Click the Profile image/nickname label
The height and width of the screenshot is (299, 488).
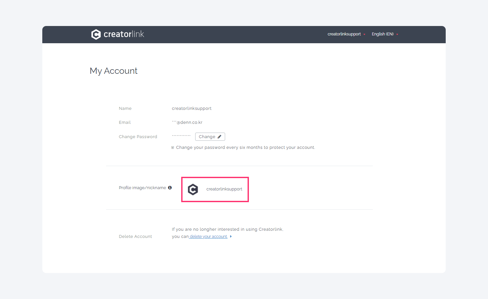click(142, 188)
